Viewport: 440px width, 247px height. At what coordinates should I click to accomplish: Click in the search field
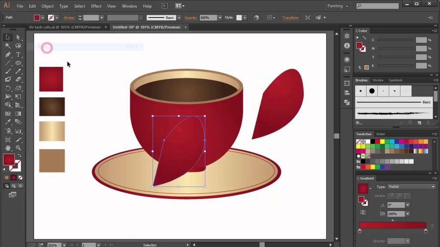(377, 6)
